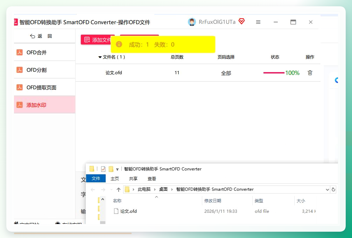The image size is (352, 238).
Task: Refresh the Explorer folder view
Action: (x=333, y=189)
